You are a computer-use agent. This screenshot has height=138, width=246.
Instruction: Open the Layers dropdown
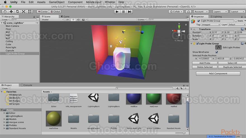coord(220,12)
